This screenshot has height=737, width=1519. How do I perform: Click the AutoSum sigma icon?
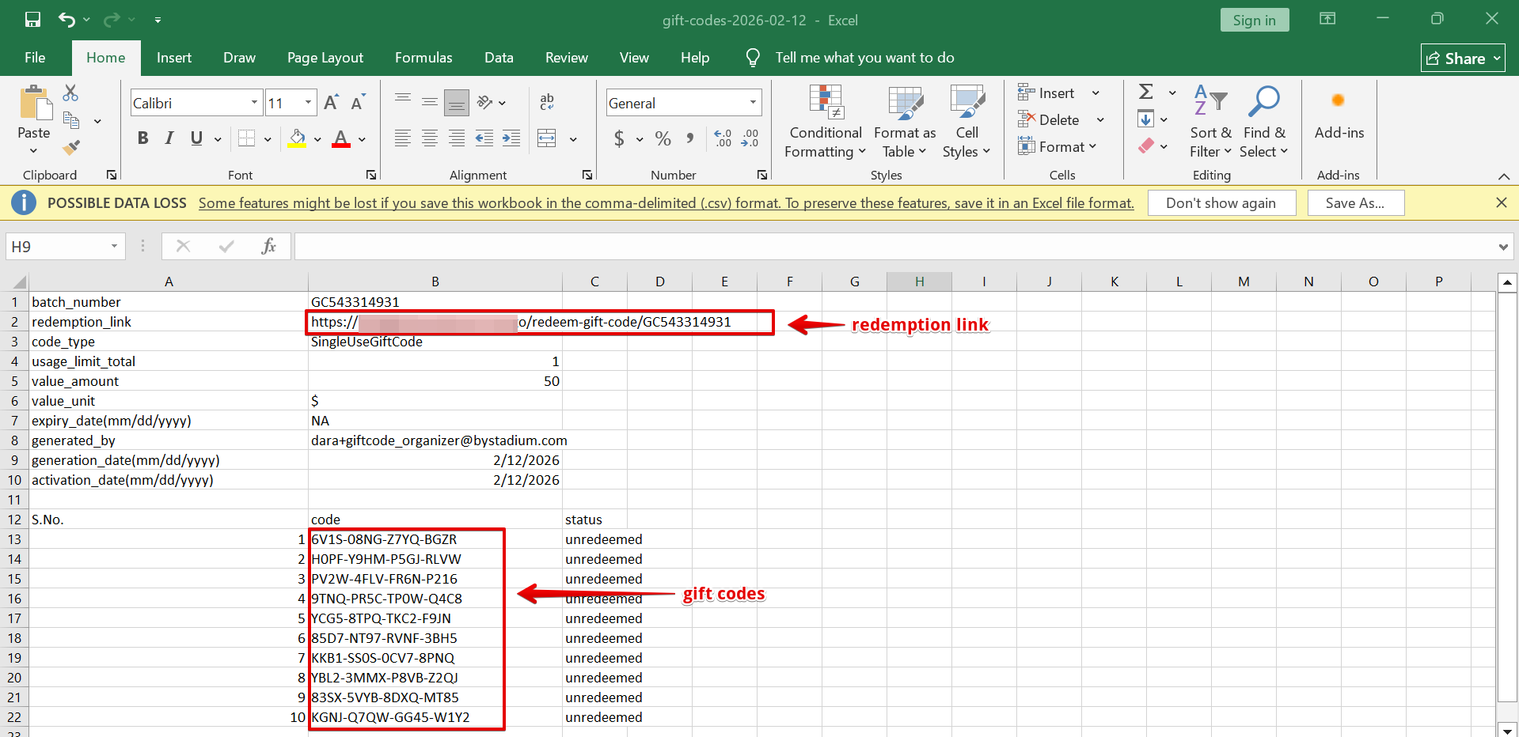tap(1145, 92)
